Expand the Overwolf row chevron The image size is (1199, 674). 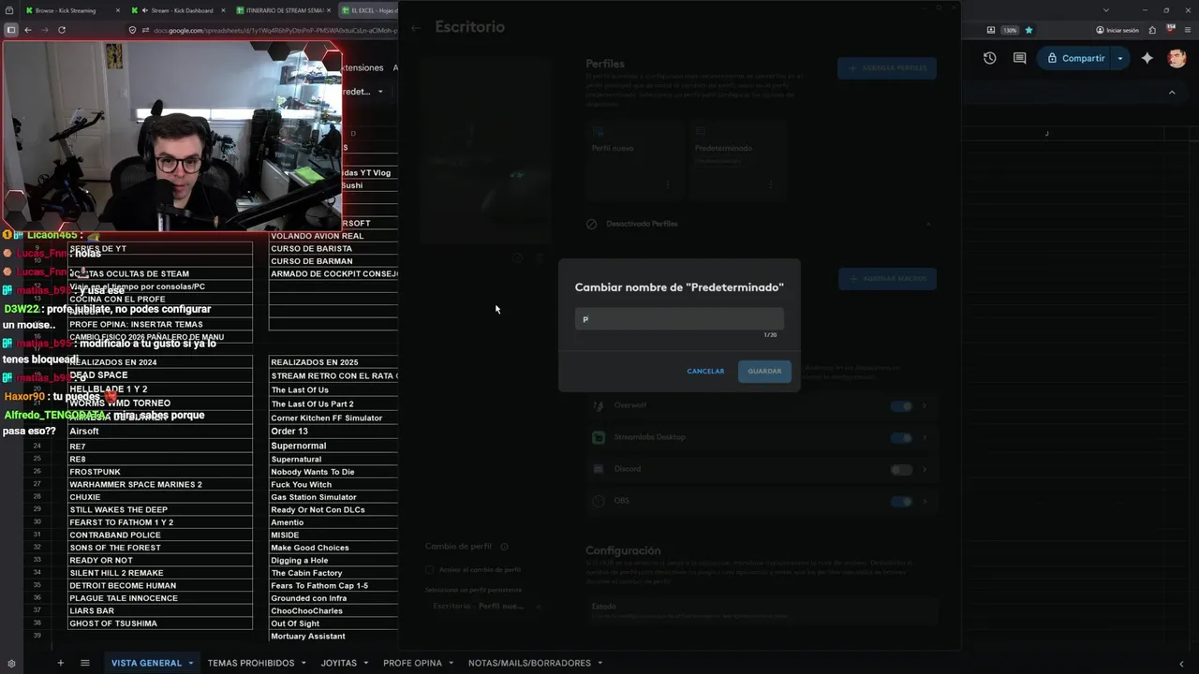click(x=925, y=406)
